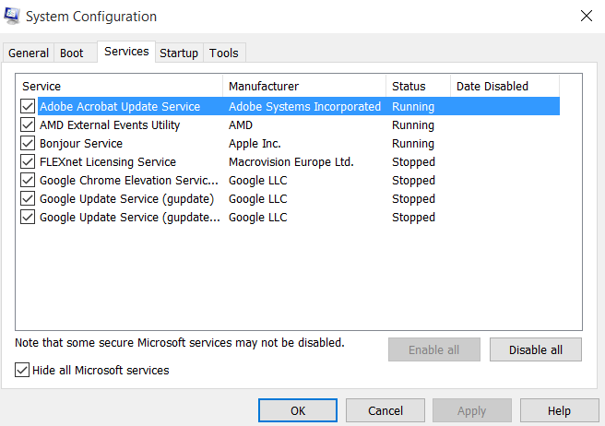Open Help for System Configuration
The height and width of the screenshot is (426, 605).
(559, 411)
